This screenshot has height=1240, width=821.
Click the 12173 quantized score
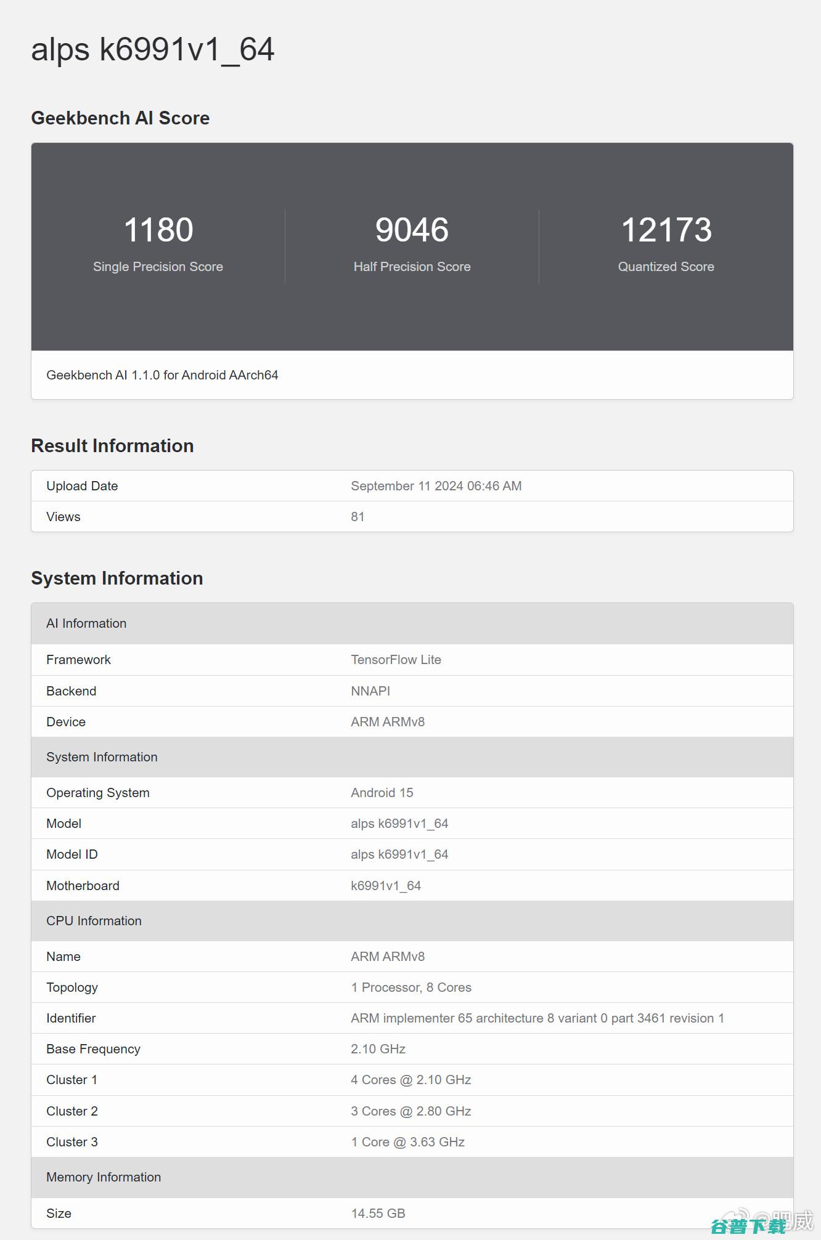(666, 230)
